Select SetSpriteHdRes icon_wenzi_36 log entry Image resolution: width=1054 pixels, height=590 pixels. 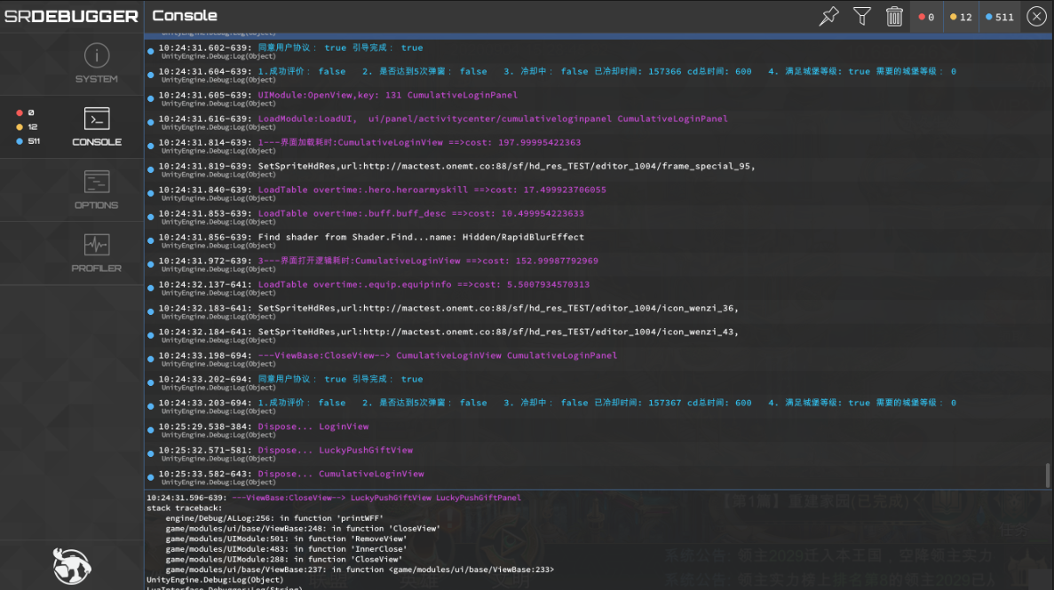point(598,311)
